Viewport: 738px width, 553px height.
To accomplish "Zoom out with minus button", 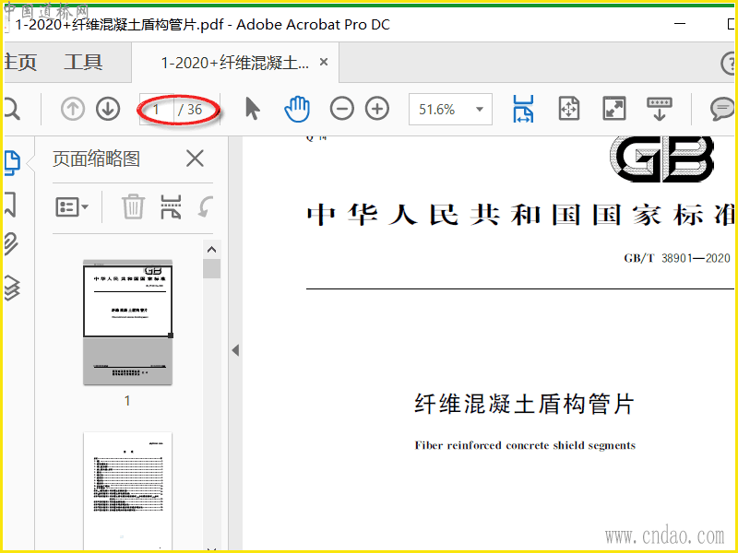I will [x=341, y=109].
